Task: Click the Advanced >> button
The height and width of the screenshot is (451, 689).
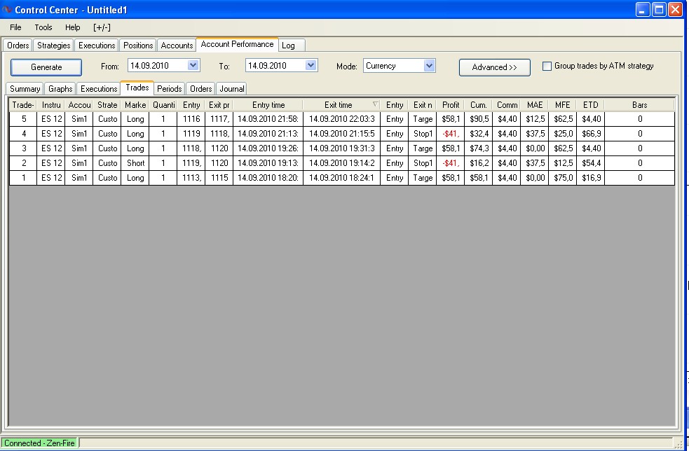Action: [x=494, y=67]
